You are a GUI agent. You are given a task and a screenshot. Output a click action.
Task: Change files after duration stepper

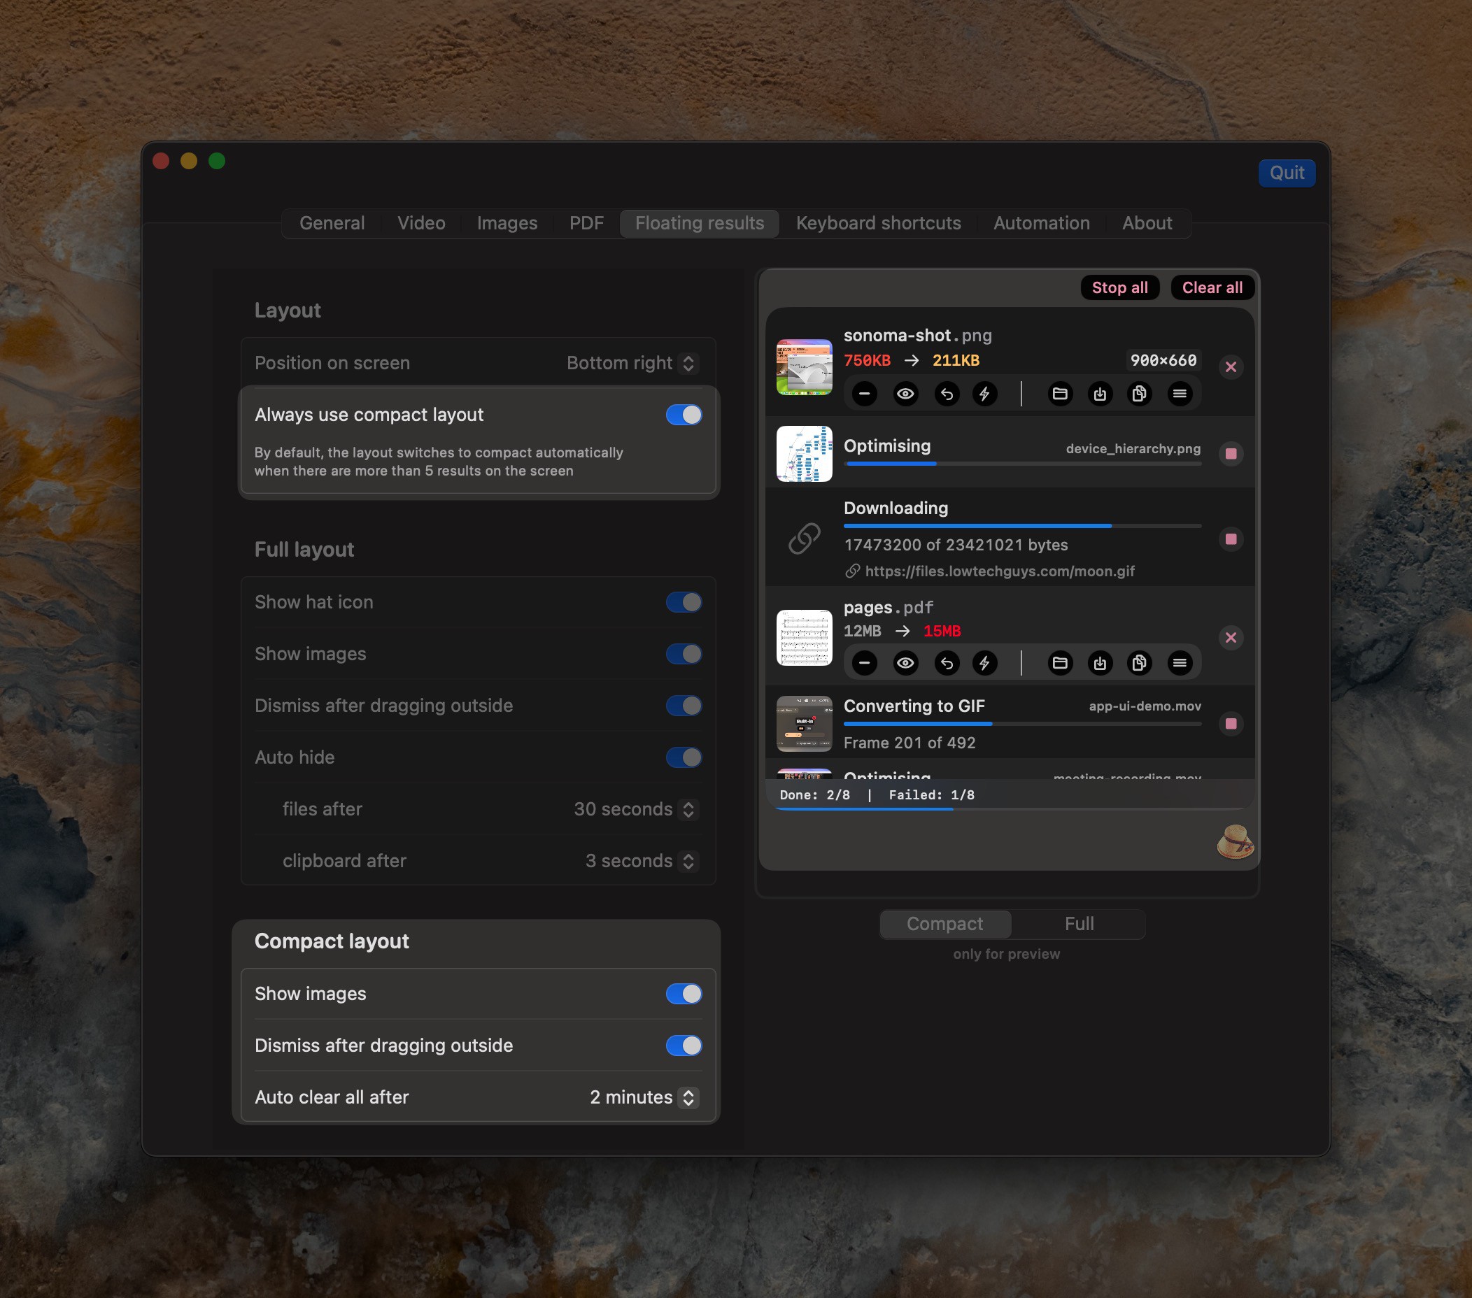pos(689,809)
